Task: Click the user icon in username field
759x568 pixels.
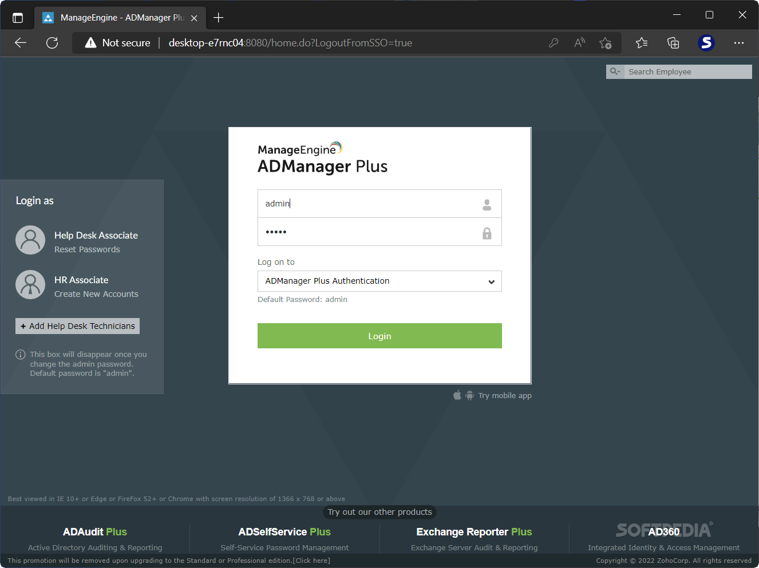Action: (x=487, y=204)
